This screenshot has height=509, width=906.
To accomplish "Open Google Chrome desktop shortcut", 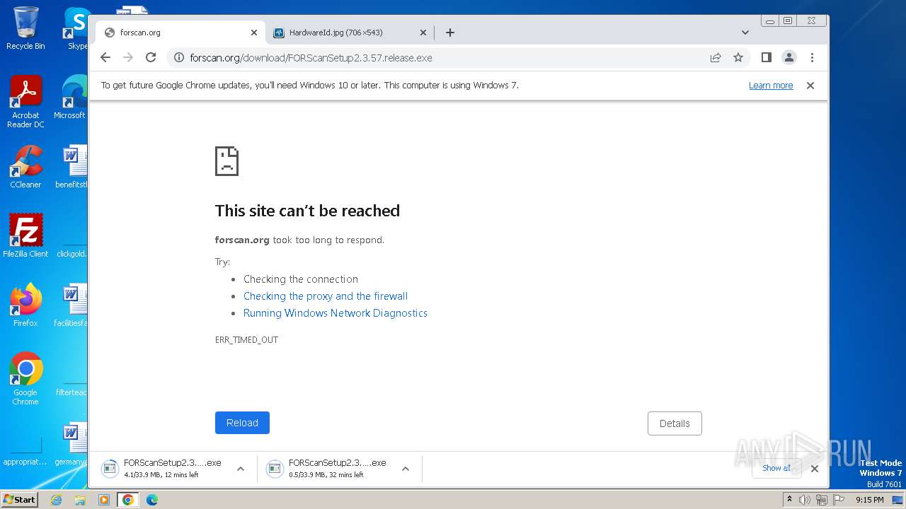I will click(x=25, y=379).
